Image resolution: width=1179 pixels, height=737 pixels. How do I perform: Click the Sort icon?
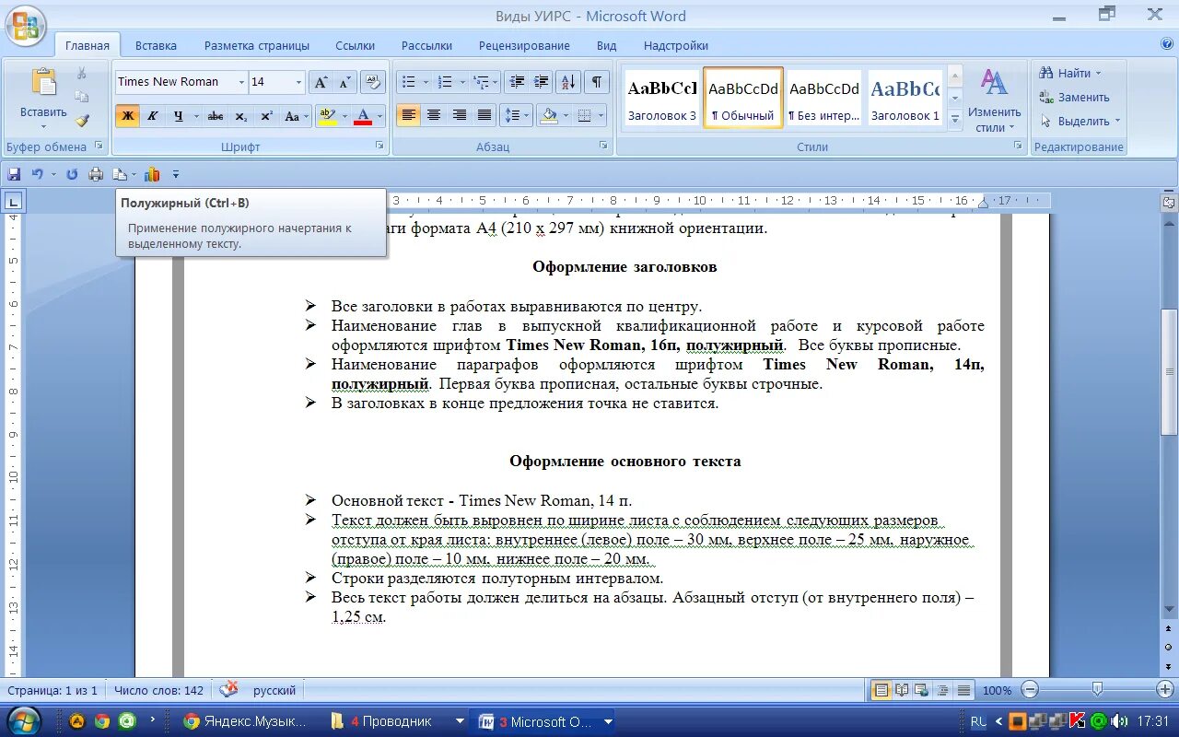(568, 82)
